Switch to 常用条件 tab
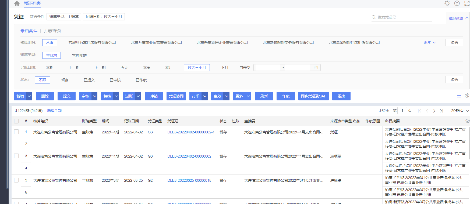The image size is (470, 204). pos(29,31)
